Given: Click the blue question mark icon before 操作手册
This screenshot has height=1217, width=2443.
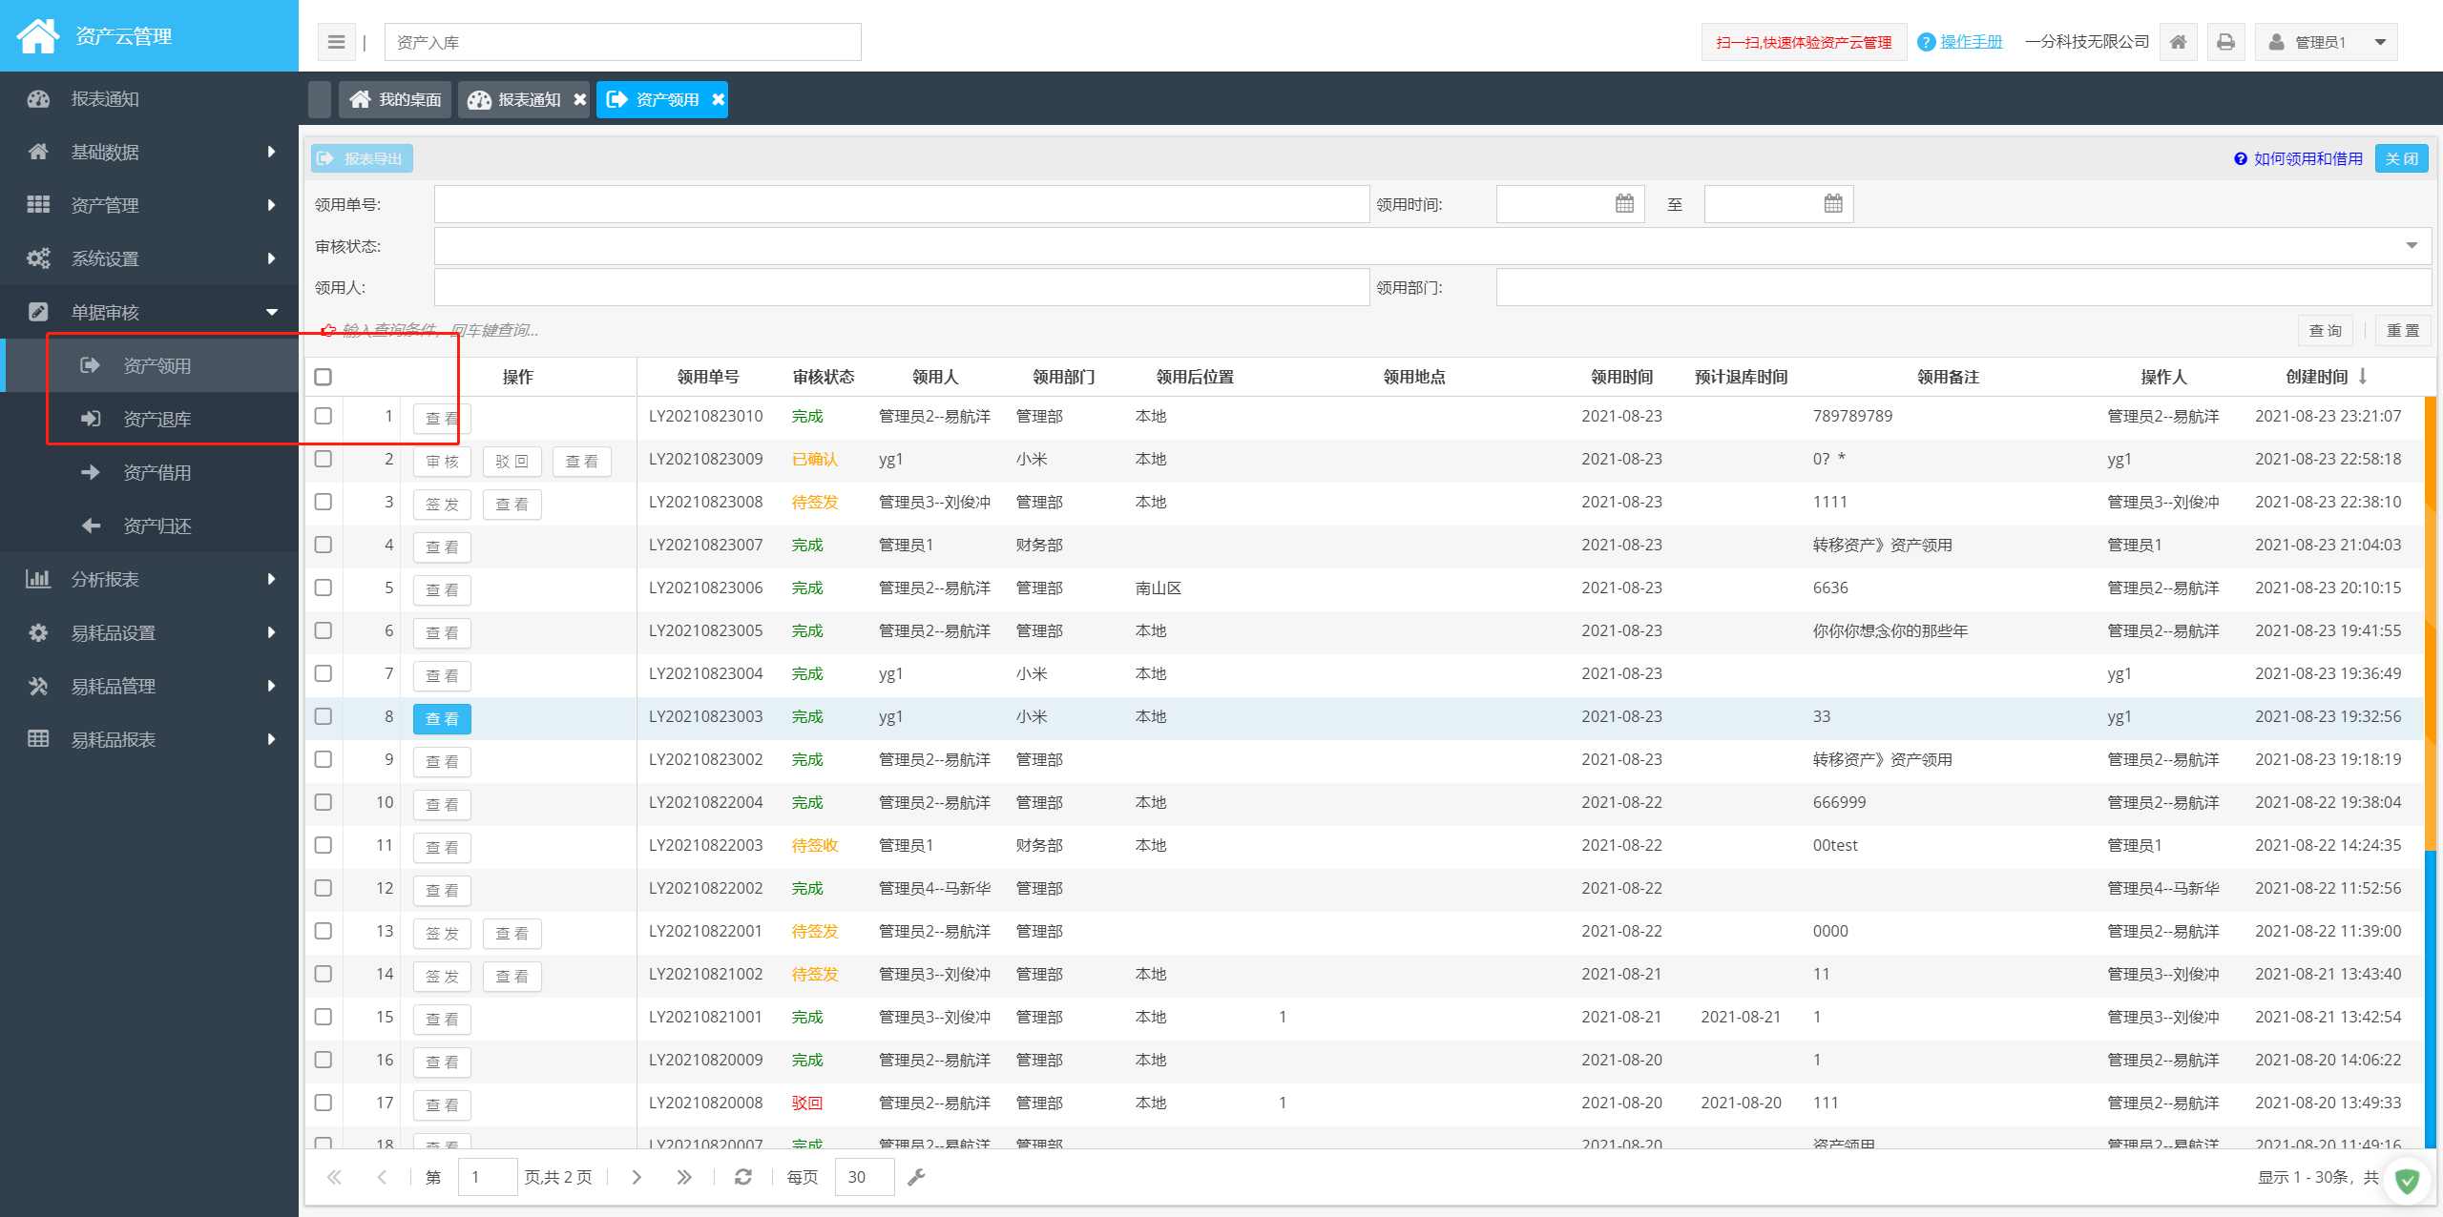Looking at the screenshot, I should (1926, 42).
